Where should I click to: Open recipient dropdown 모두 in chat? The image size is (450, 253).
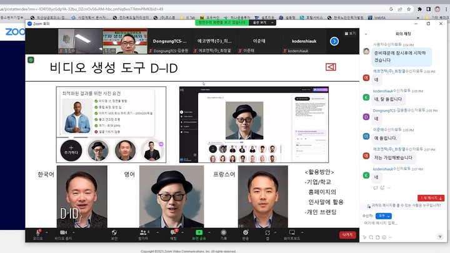click(x=383, y=216)
